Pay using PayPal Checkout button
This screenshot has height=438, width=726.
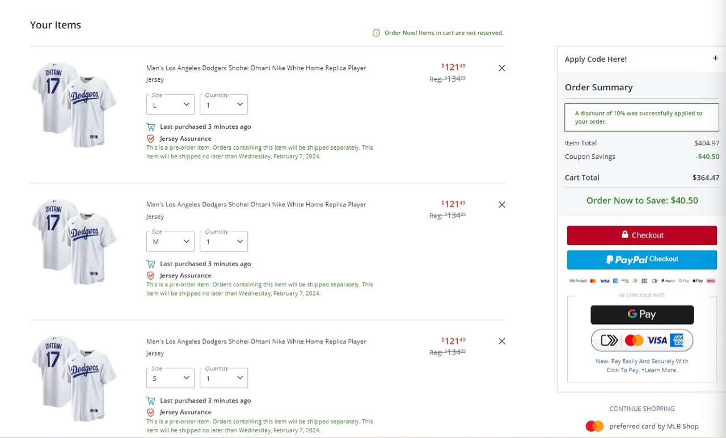(x=642, y=259)
